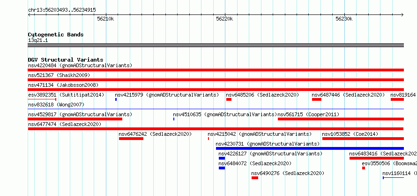This screenshot has width=417, height=196.
Task: Open the nsv6483416 variant label
Action: [x=383, y=154]
